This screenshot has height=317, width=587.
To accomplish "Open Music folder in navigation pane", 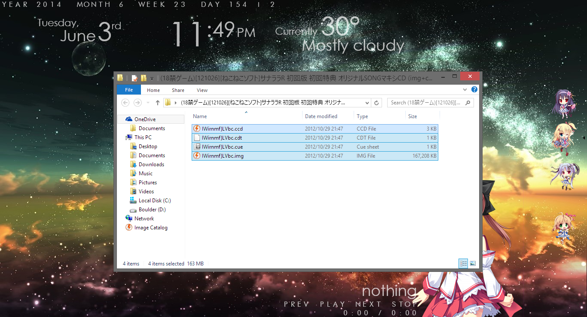I will point(146,174).
